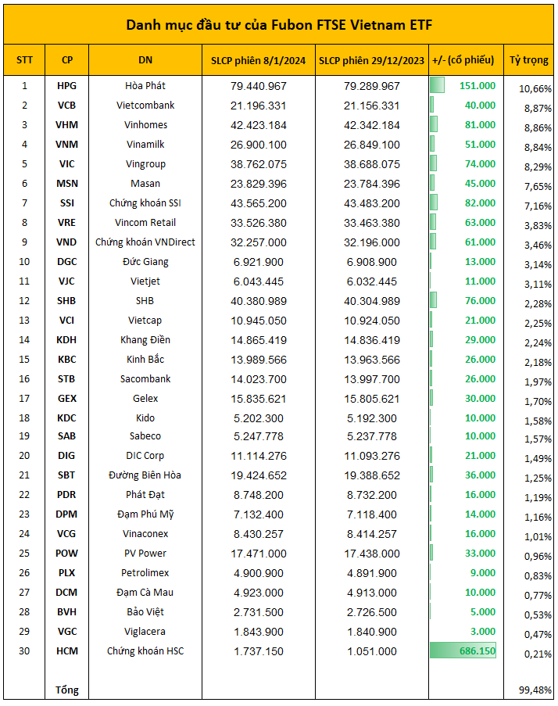Click the SLCP phiên 8/1/2024 header
Screen dimensions: 558x706
point(259,60)
